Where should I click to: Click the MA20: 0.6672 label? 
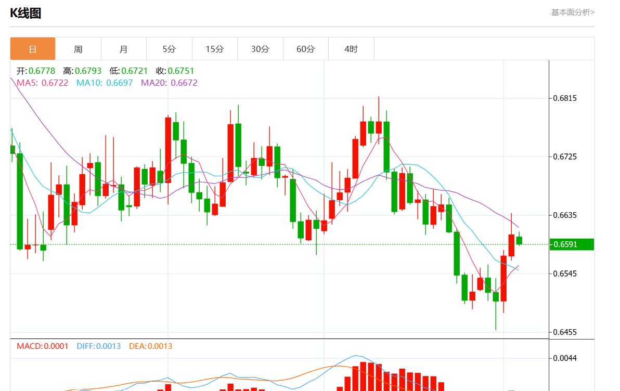[169, 83]
